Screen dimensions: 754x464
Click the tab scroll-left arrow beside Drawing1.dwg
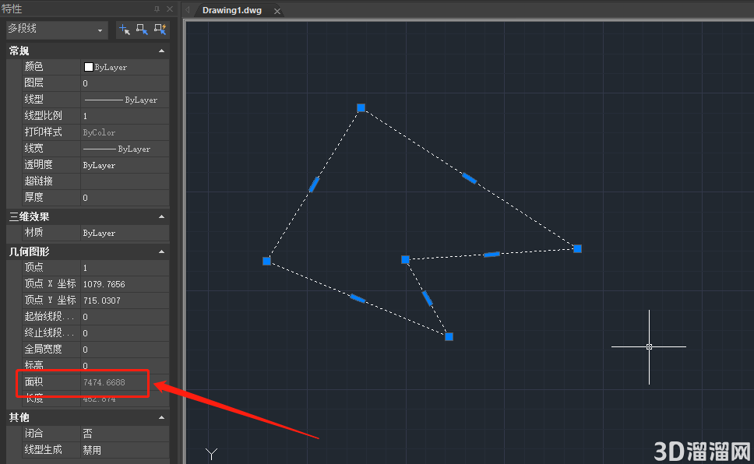click(188, 10)
